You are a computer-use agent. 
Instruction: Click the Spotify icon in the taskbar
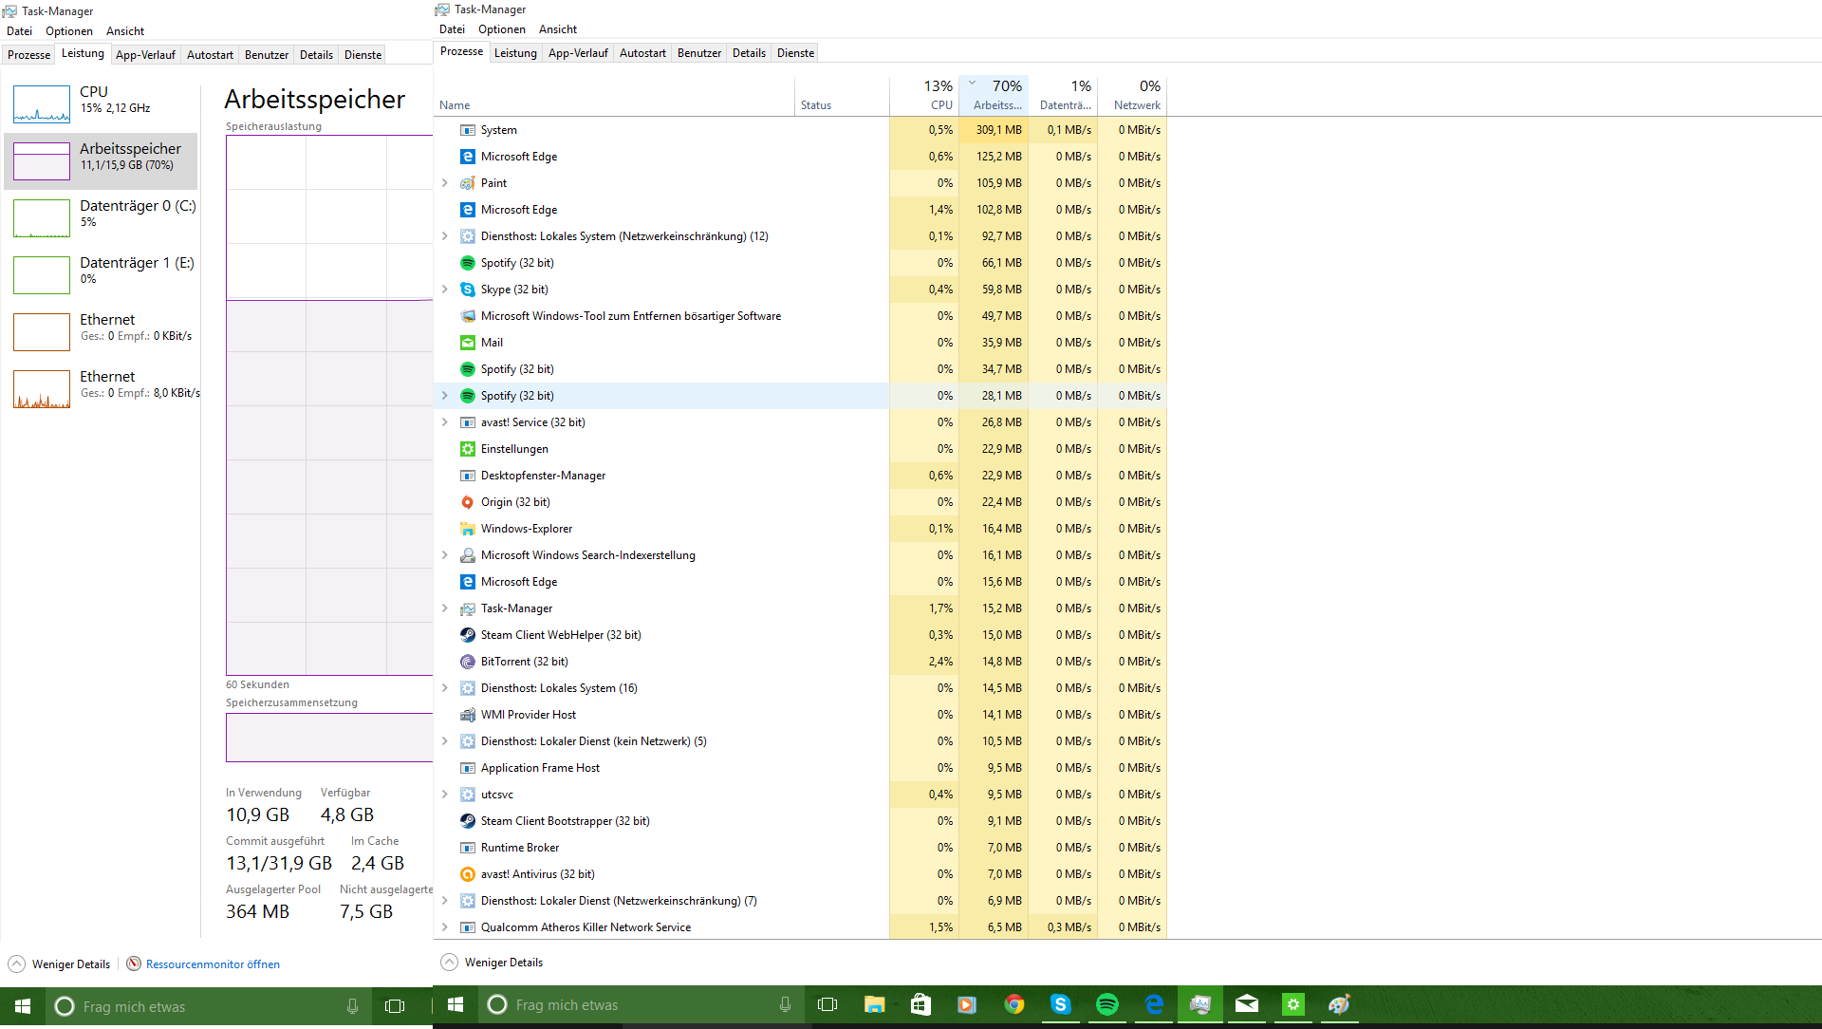pos(1106,1004)
